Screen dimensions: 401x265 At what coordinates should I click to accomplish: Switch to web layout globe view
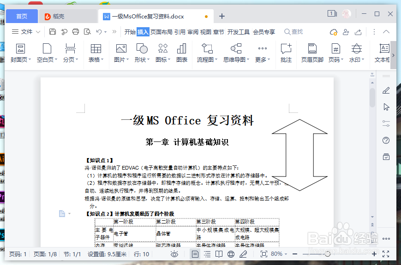[231, 254]
